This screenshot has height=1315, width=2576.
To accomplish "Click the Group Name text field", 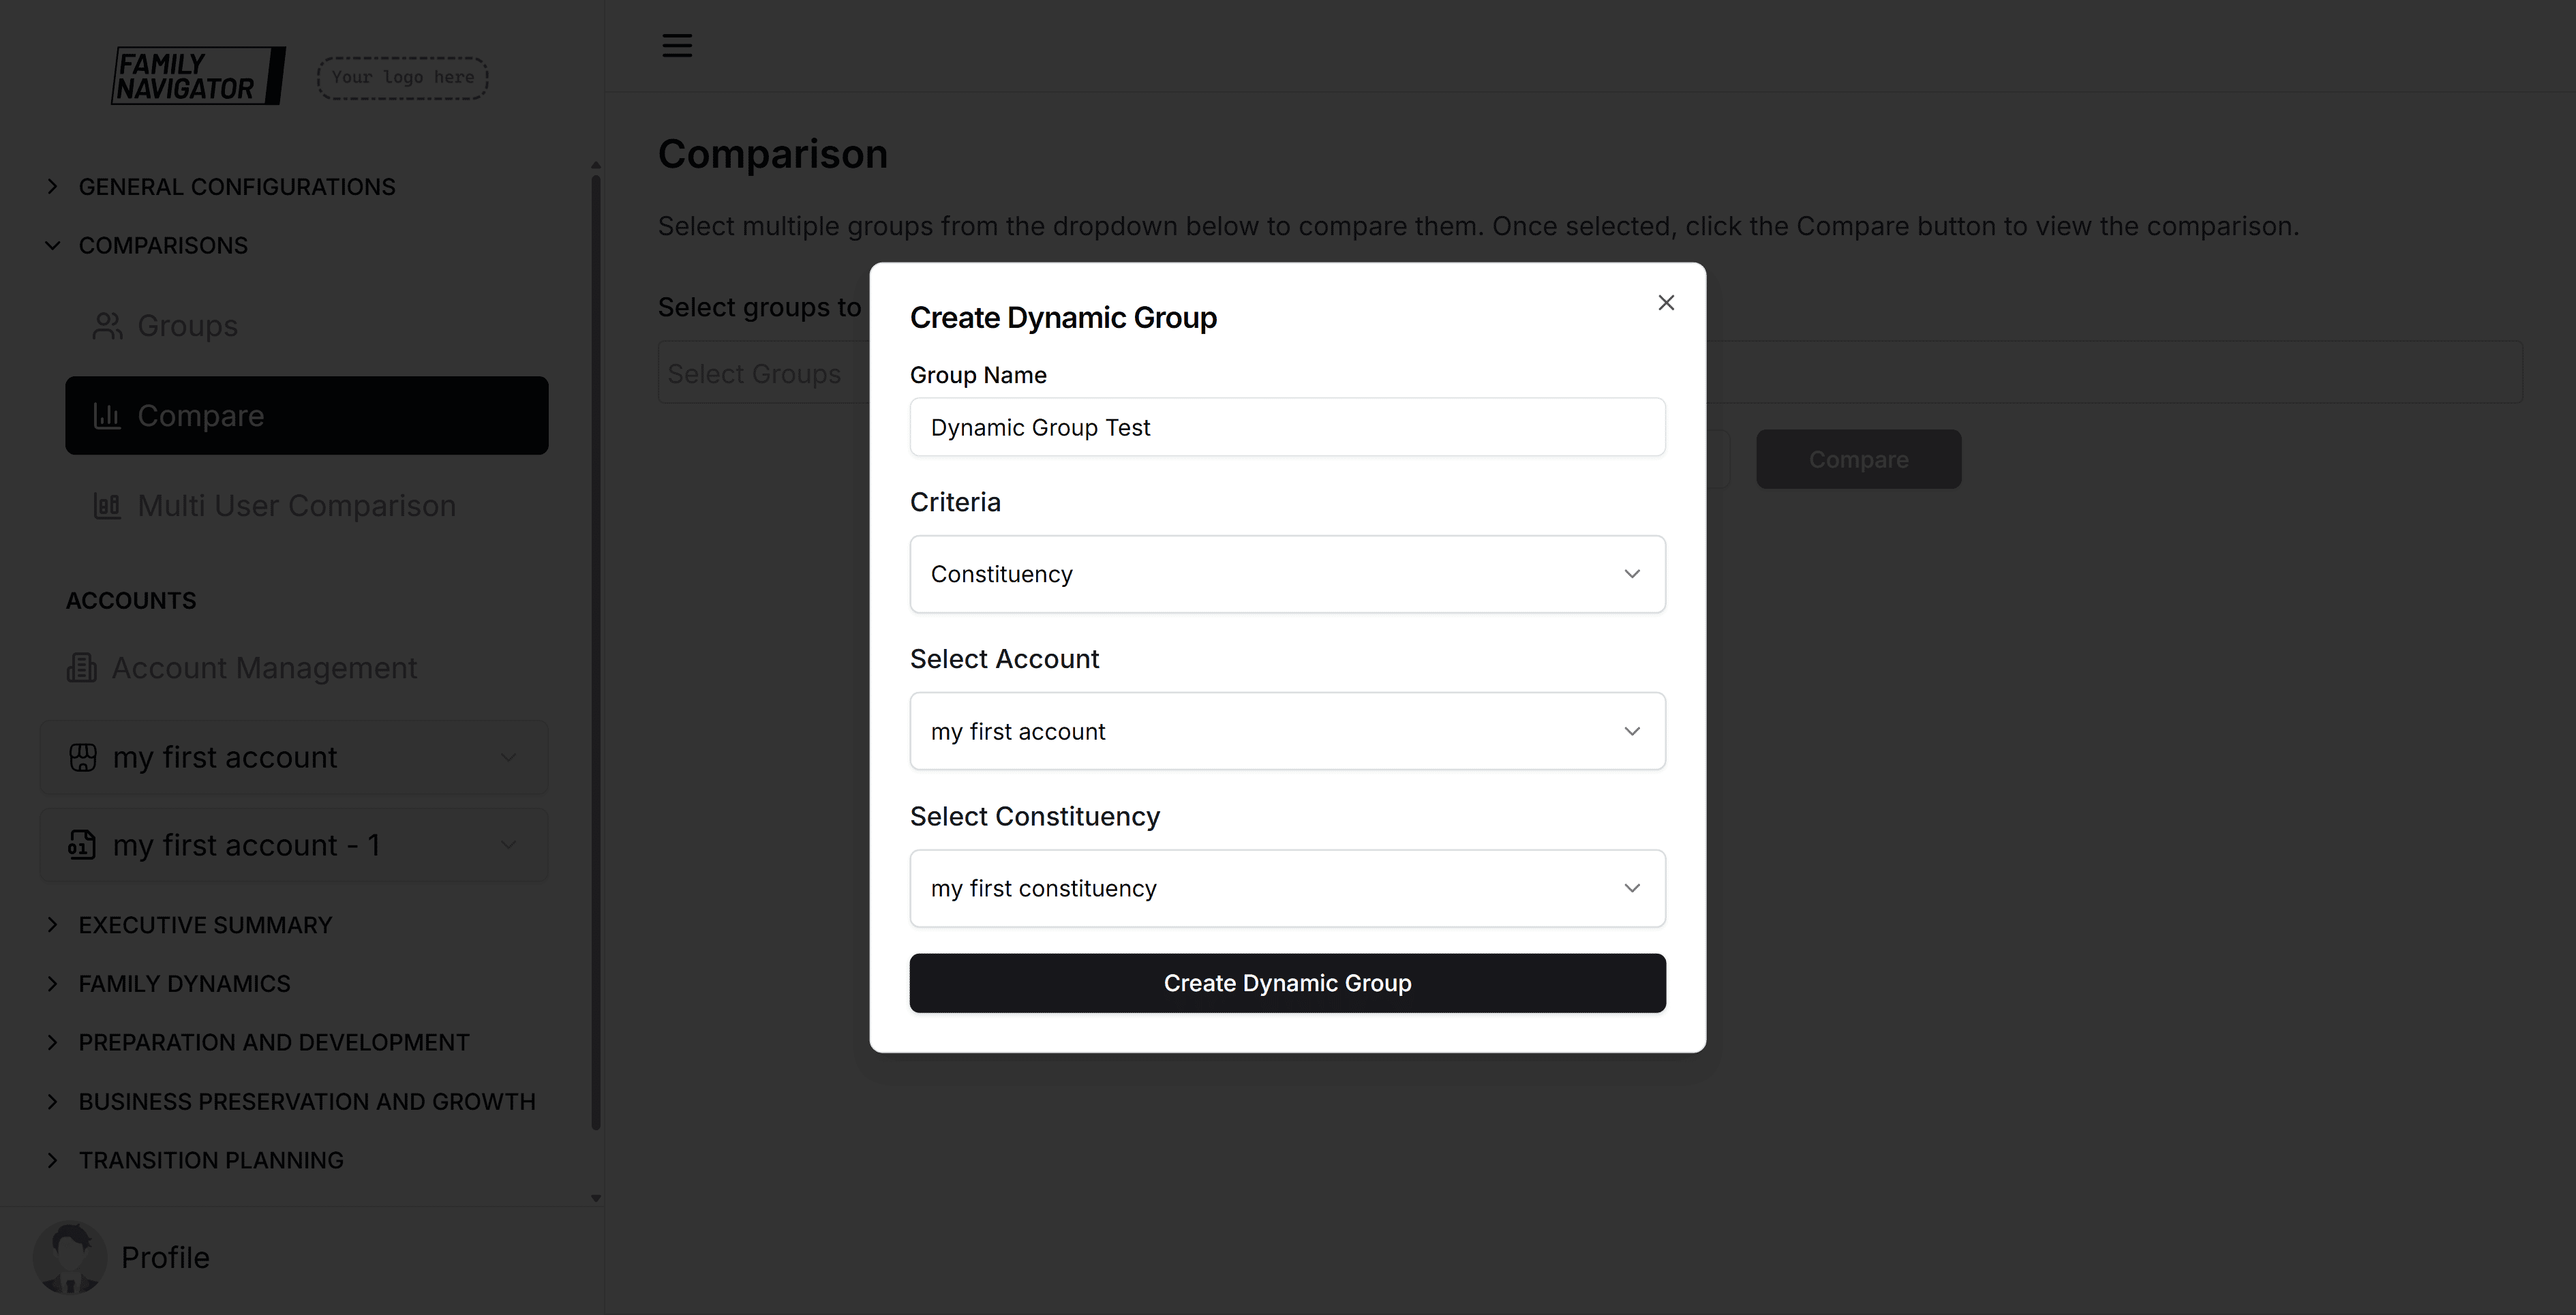I will coord(1287,428).
